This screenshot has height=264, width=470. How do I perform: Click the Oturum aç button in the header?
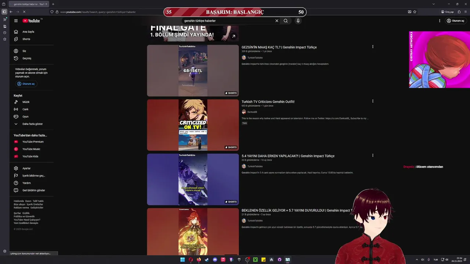pos(456,21)
